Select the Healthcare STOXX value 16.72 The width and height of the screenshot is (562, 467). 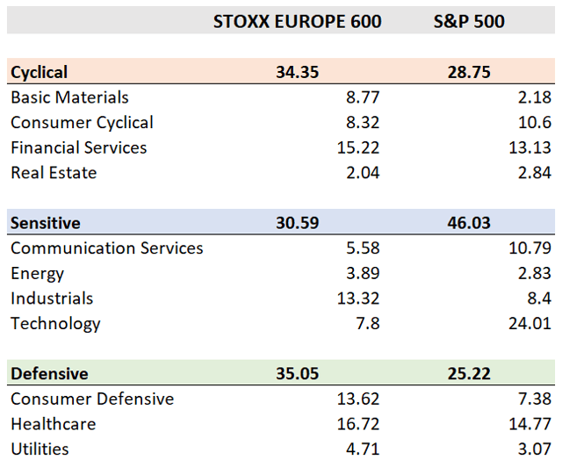[x=357, y=425]
